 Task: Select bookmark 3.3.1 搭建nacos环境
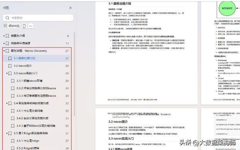(30, 81)
